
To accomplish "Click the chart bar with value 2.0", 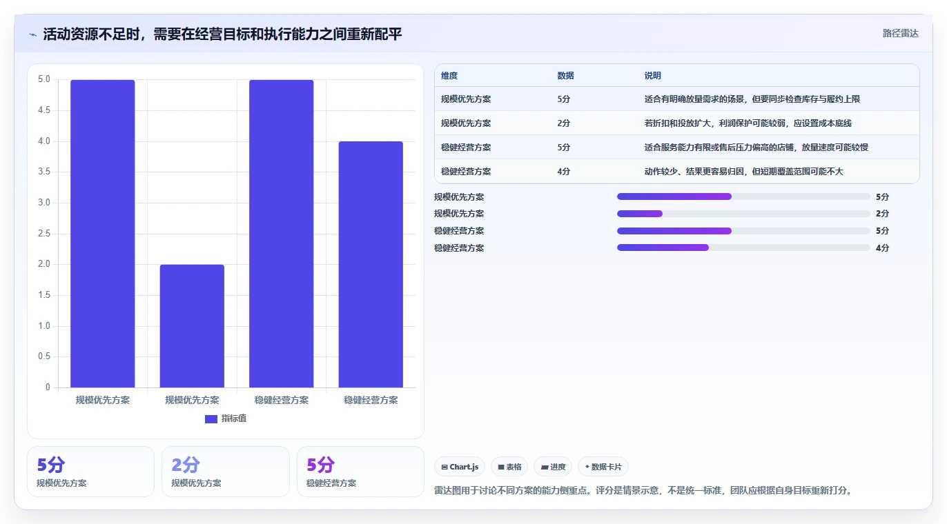I will [x=192, y=326].
